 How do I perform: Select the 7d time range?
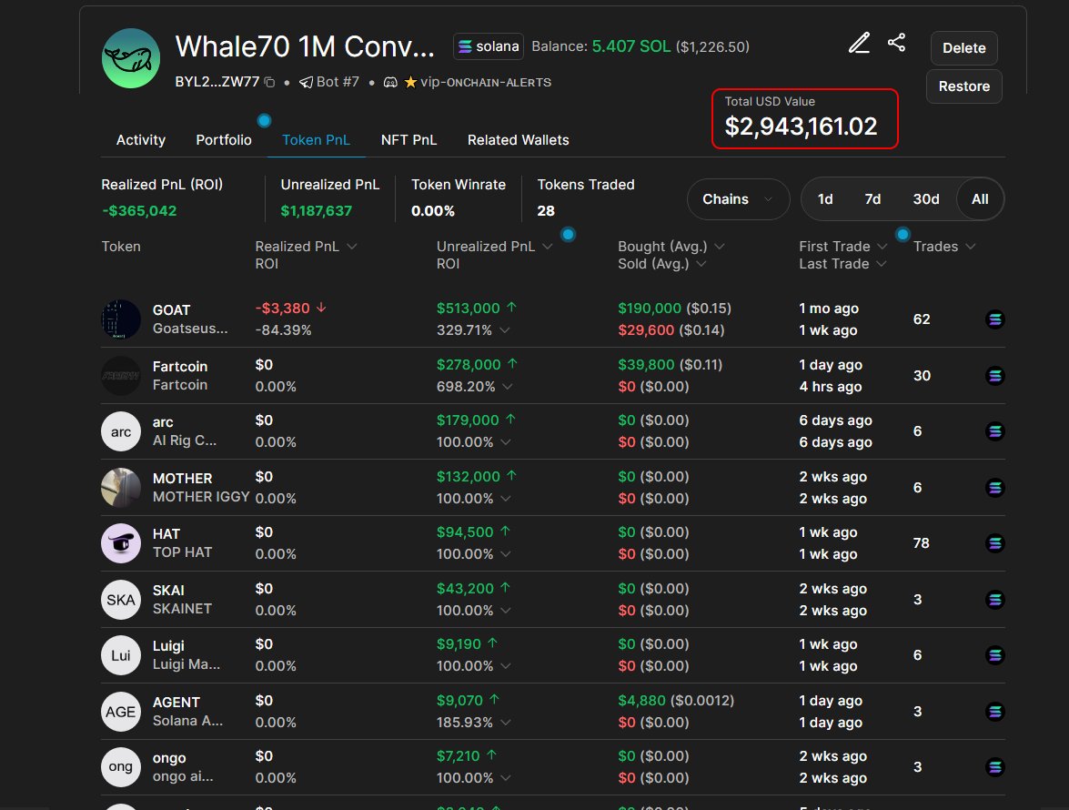point(872,199)
